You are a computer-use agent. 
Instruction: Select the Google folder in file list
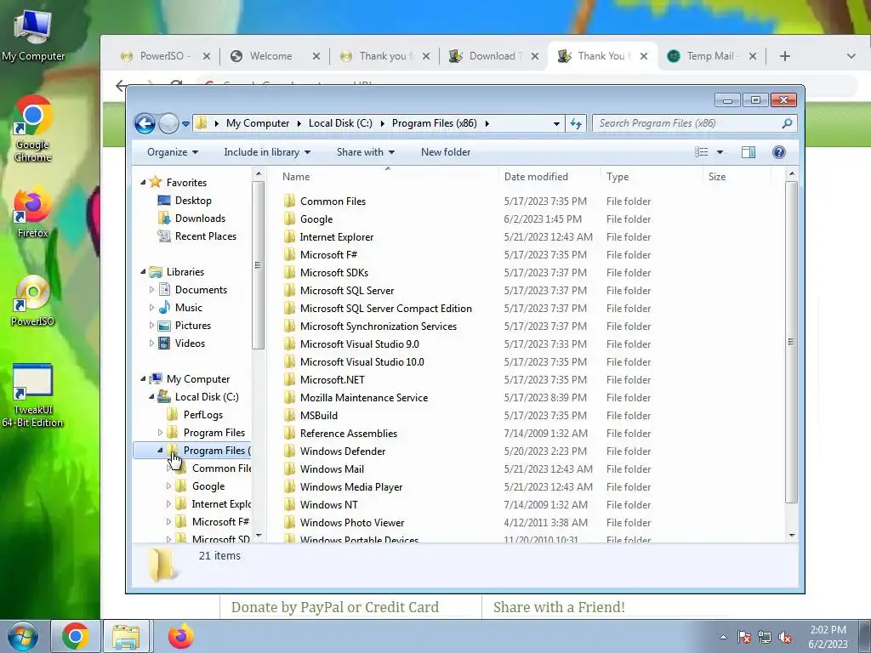tap(316, 219)
